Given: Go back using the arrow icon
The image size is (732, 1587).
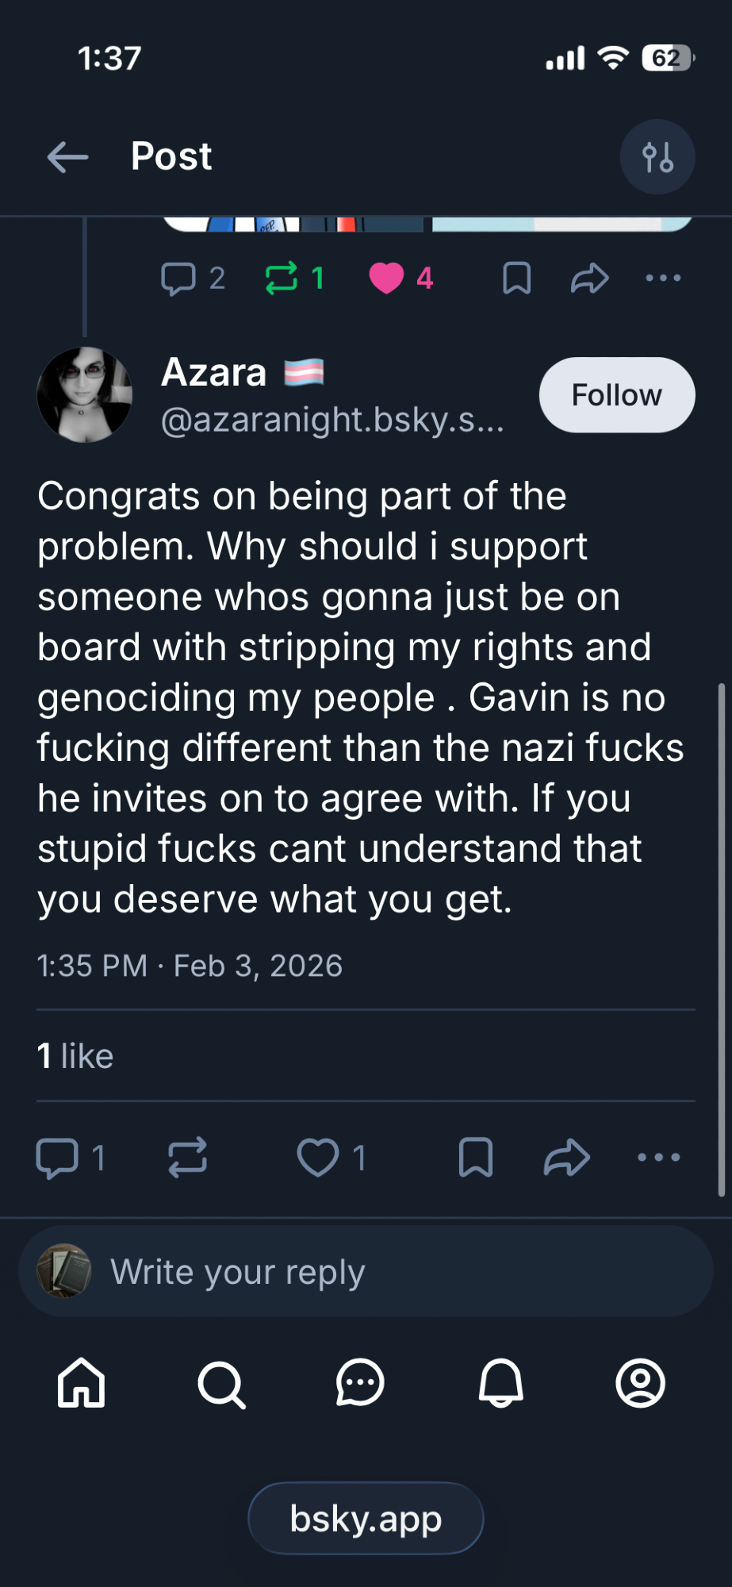Looking at the screenshot, I should 68,157.
